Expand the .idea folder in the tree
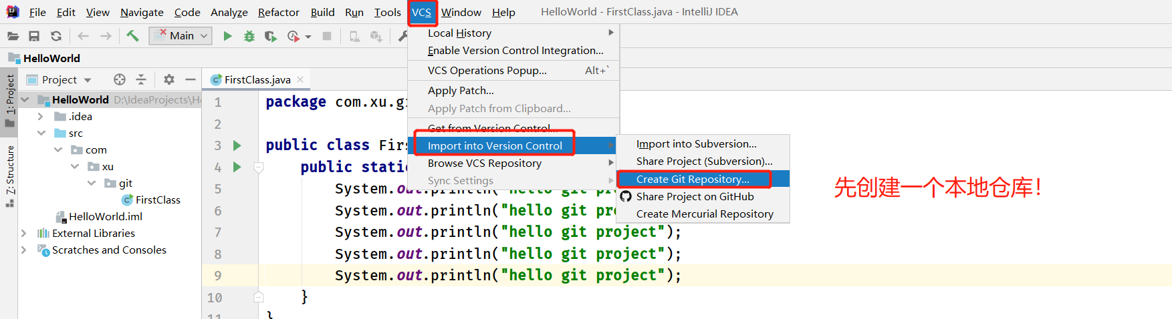1172x319 pixels. (x=40, y=116)
